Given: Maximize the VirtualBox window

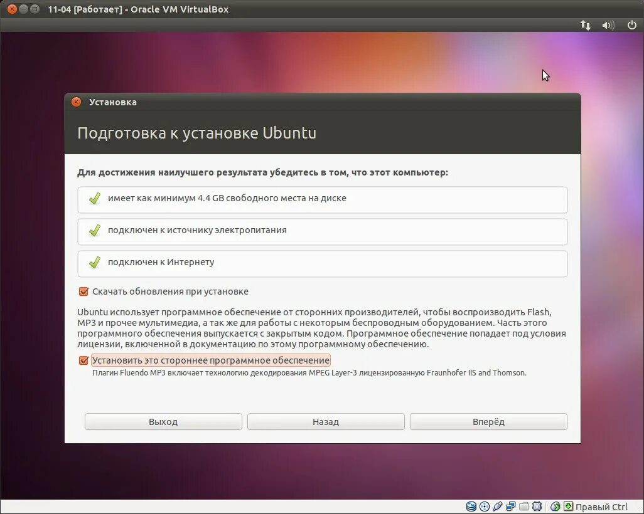Looking at the screenshot, I should [x=35, y=9].
